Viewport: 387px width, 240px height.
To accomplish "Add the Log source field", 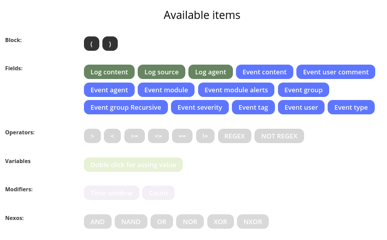I will pos(161,72).
